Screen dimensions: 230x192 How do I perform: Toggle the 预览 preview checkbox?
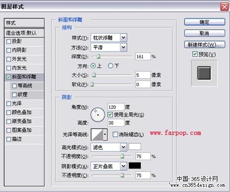[x=195, y=54]
